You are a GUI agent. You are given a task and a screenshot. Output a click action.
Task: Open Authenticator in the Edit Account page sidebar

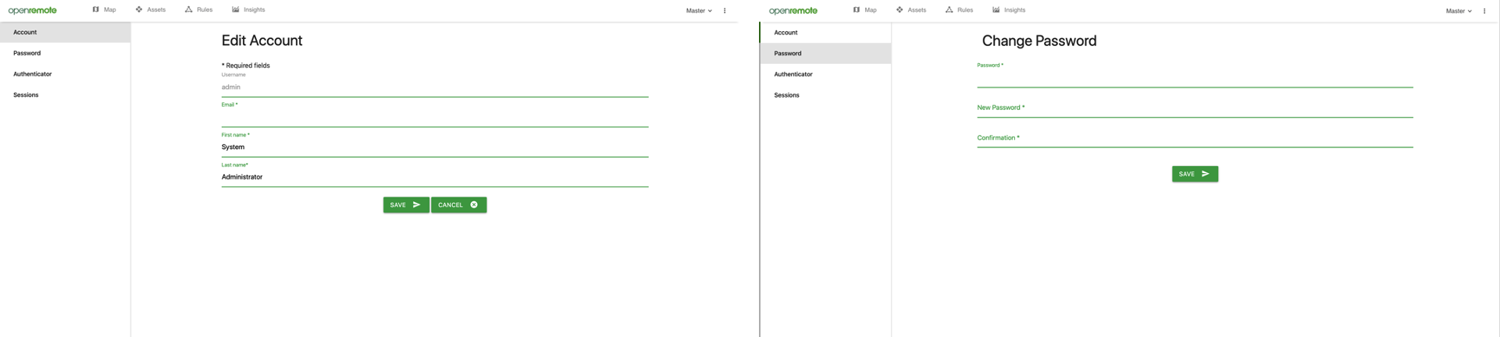[33, 74]
